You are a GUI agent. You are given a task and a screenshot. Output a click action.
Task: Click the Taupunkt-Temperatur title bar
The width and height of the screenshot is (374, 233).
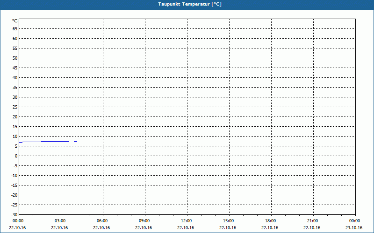point(187,4)
